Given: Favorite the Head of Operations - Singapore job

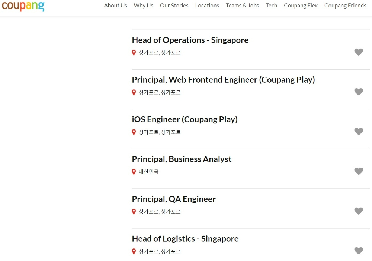Looking at the screenshot, I should pos(358,52).
